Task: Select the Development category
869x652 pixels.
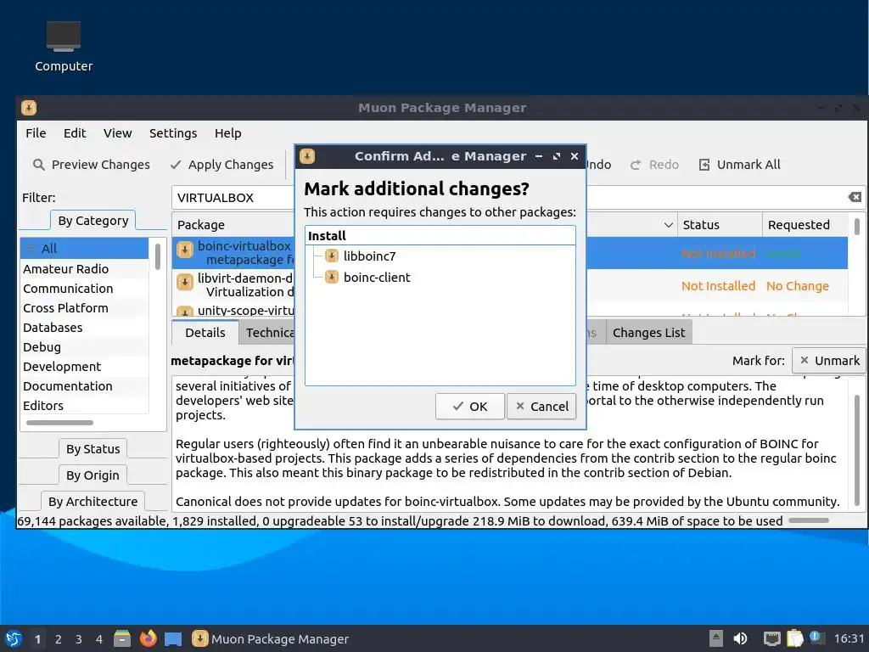Action: coord(84,367)
